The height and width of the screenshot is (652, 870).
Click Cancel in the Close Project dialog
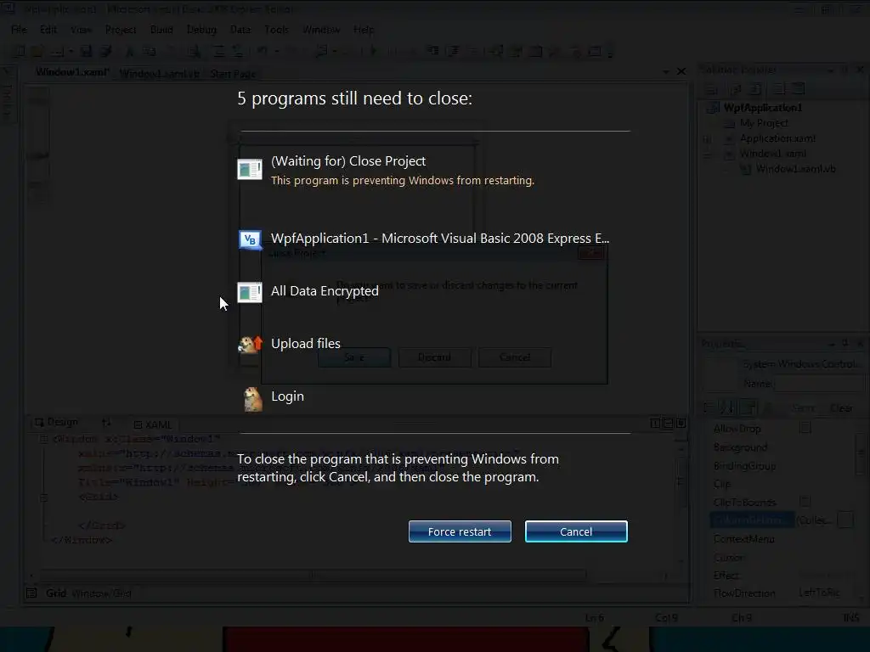(514, 357)
